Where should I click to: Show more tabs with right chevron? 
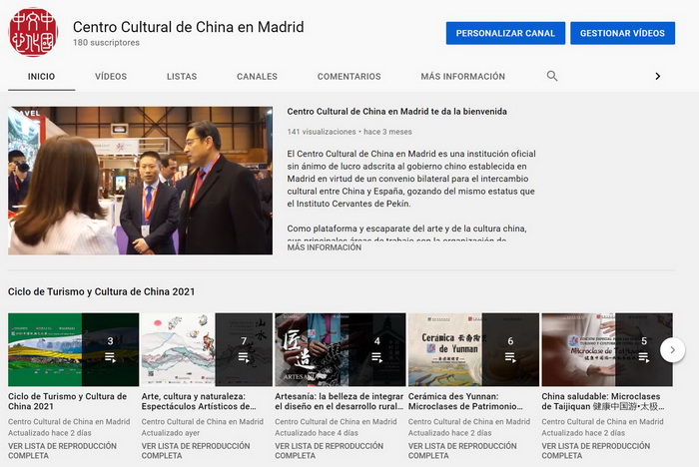(x=657, y=76)
